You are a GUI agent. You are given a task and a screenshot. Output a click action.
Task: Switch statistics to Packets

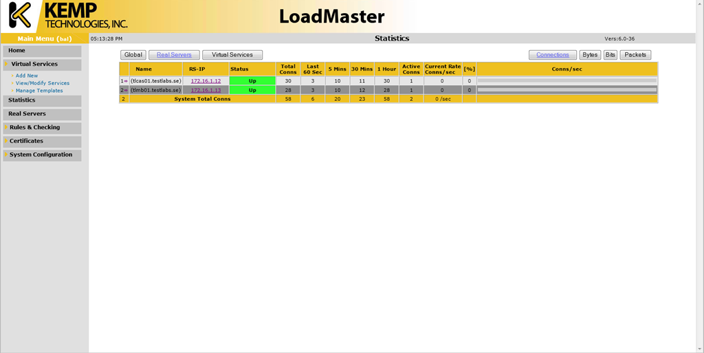click(x=635, y=55)
